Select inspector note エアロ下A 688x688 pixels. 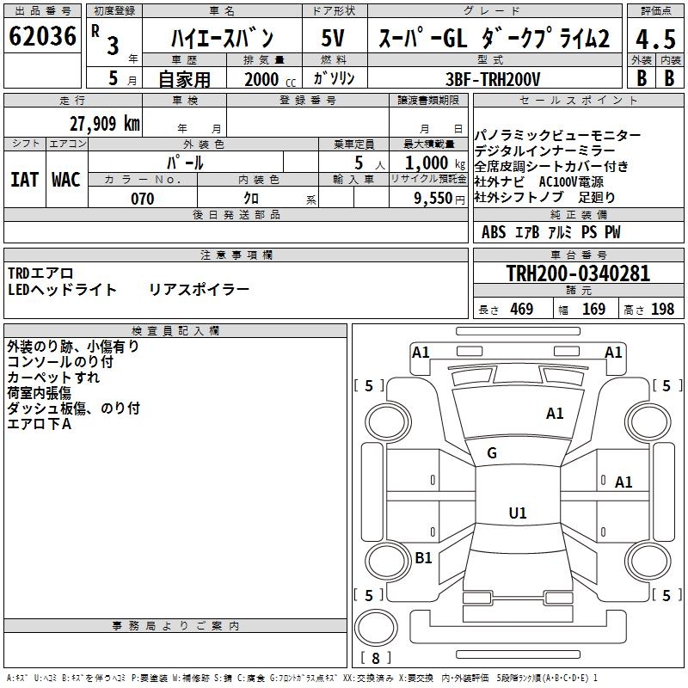pyautogui.click(x=39, y=424)
